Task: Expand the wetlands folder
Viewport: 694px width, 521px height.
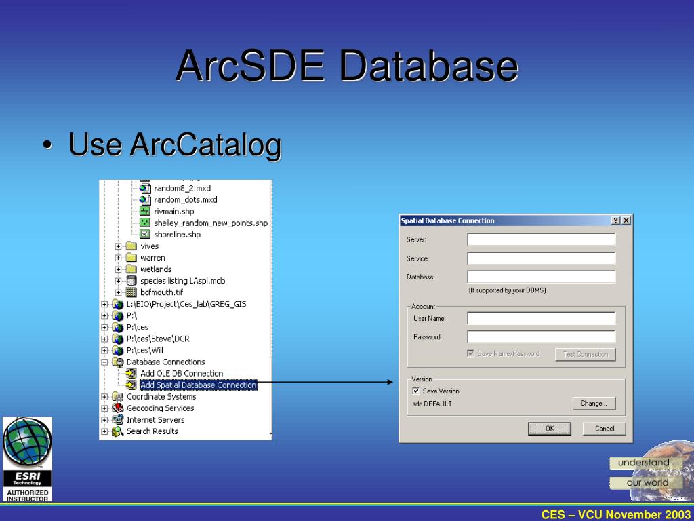Action: point(118,269)
